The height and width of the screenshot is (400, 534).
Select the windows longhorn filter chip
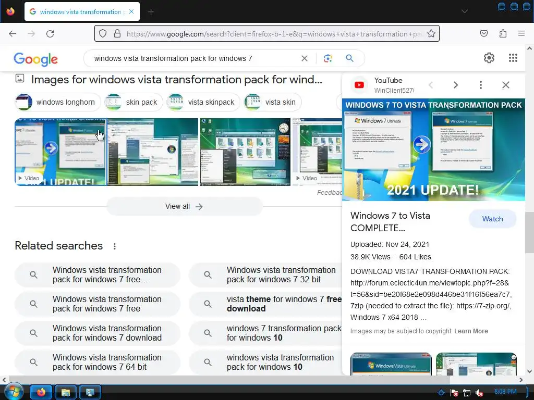[58, 102]
